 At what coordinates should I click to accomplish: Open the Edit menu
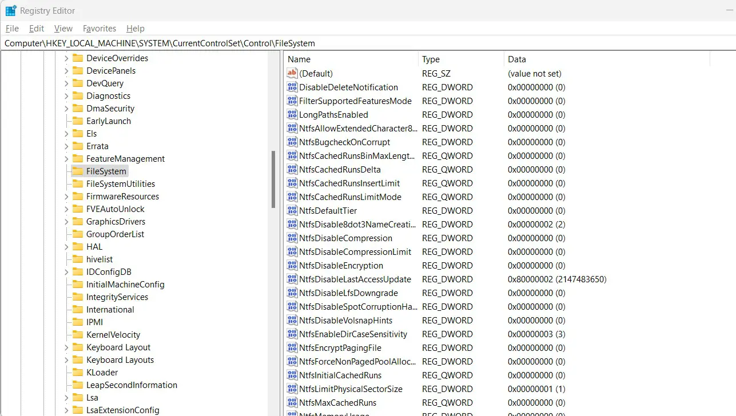(37, 29)
